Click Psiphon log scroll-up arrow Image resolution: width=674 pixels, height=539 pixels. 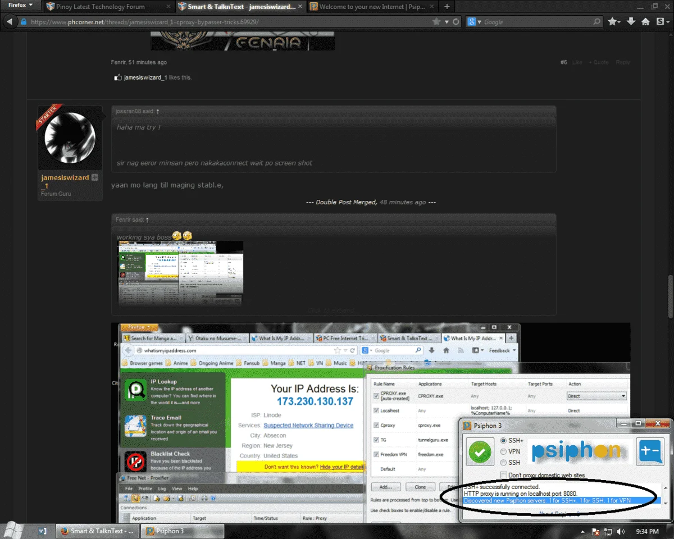pos(664,487)
